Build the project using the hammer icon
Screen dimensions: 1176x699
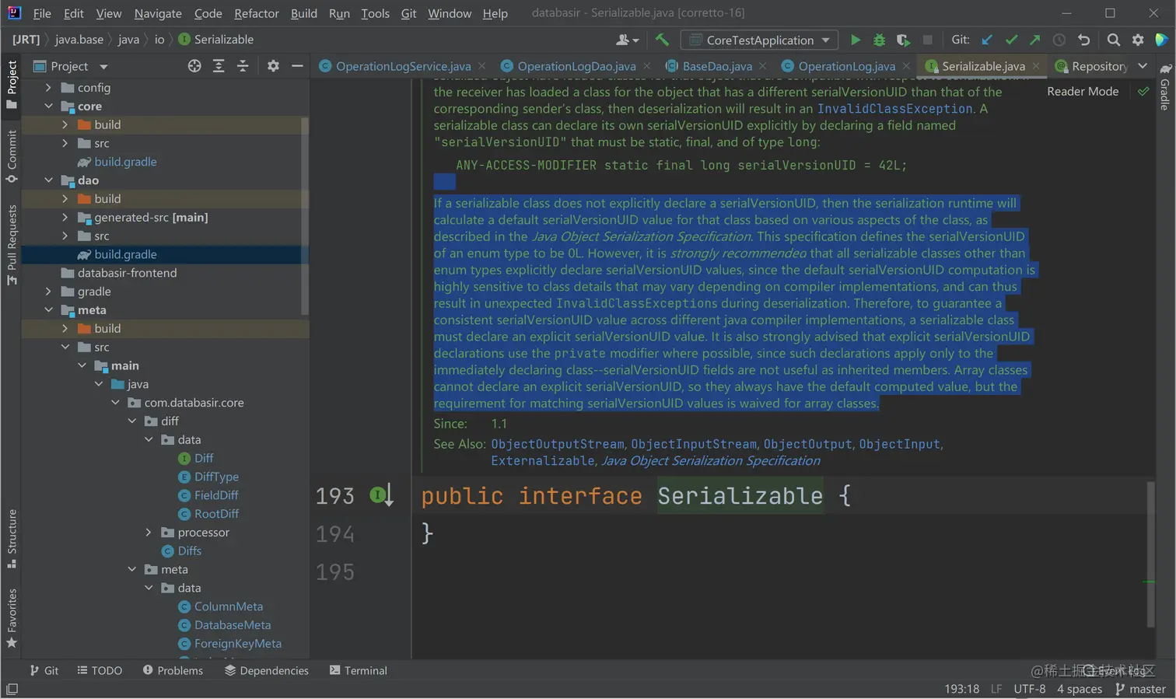click(x=662, y=40)
